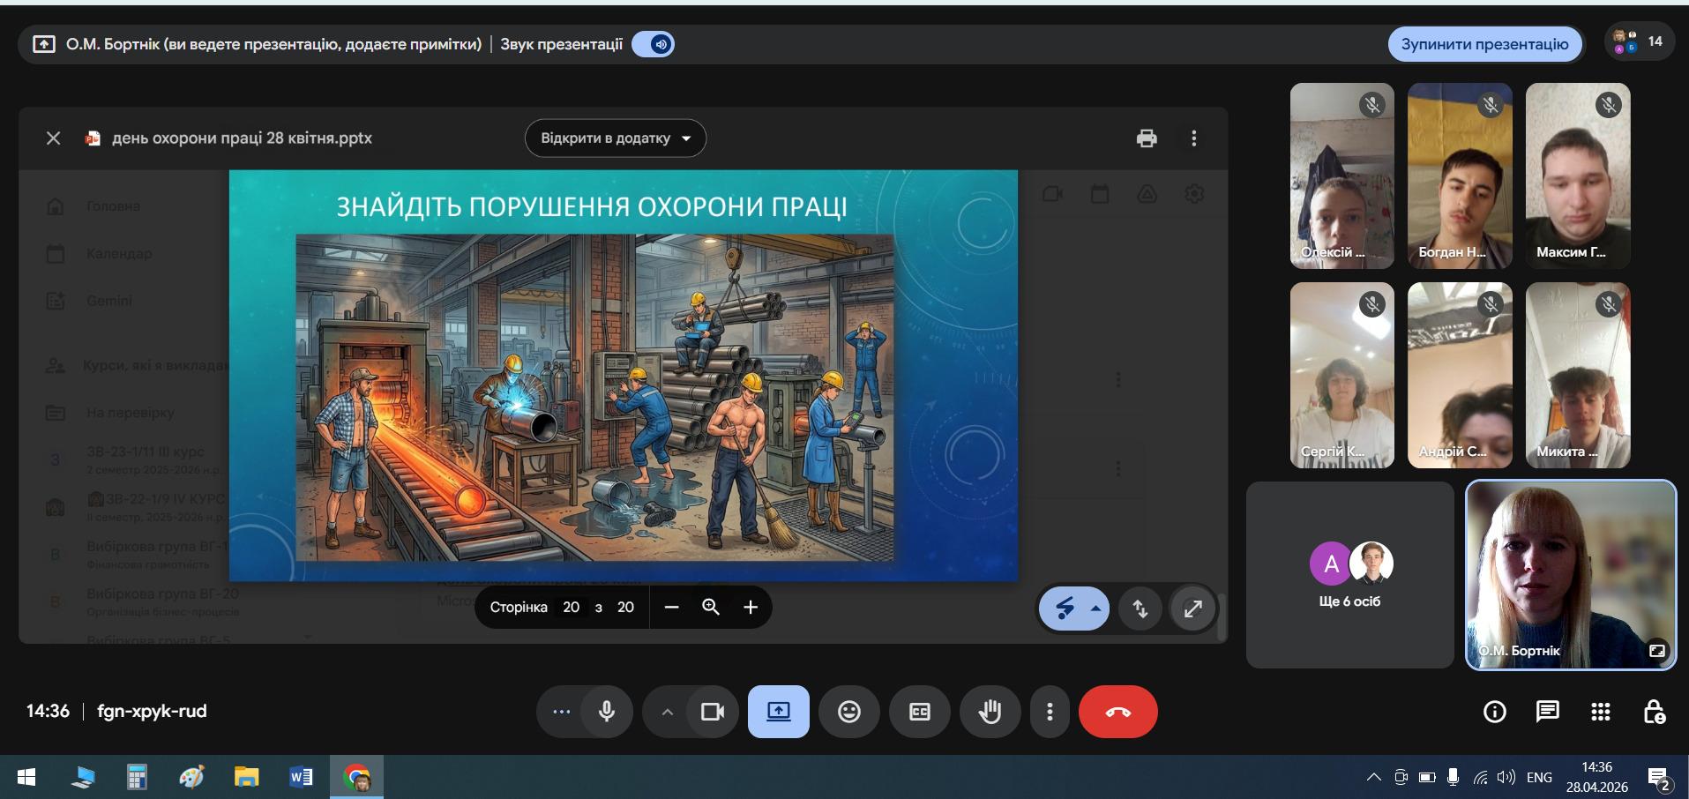Print the presentation file

[1147, 138]
